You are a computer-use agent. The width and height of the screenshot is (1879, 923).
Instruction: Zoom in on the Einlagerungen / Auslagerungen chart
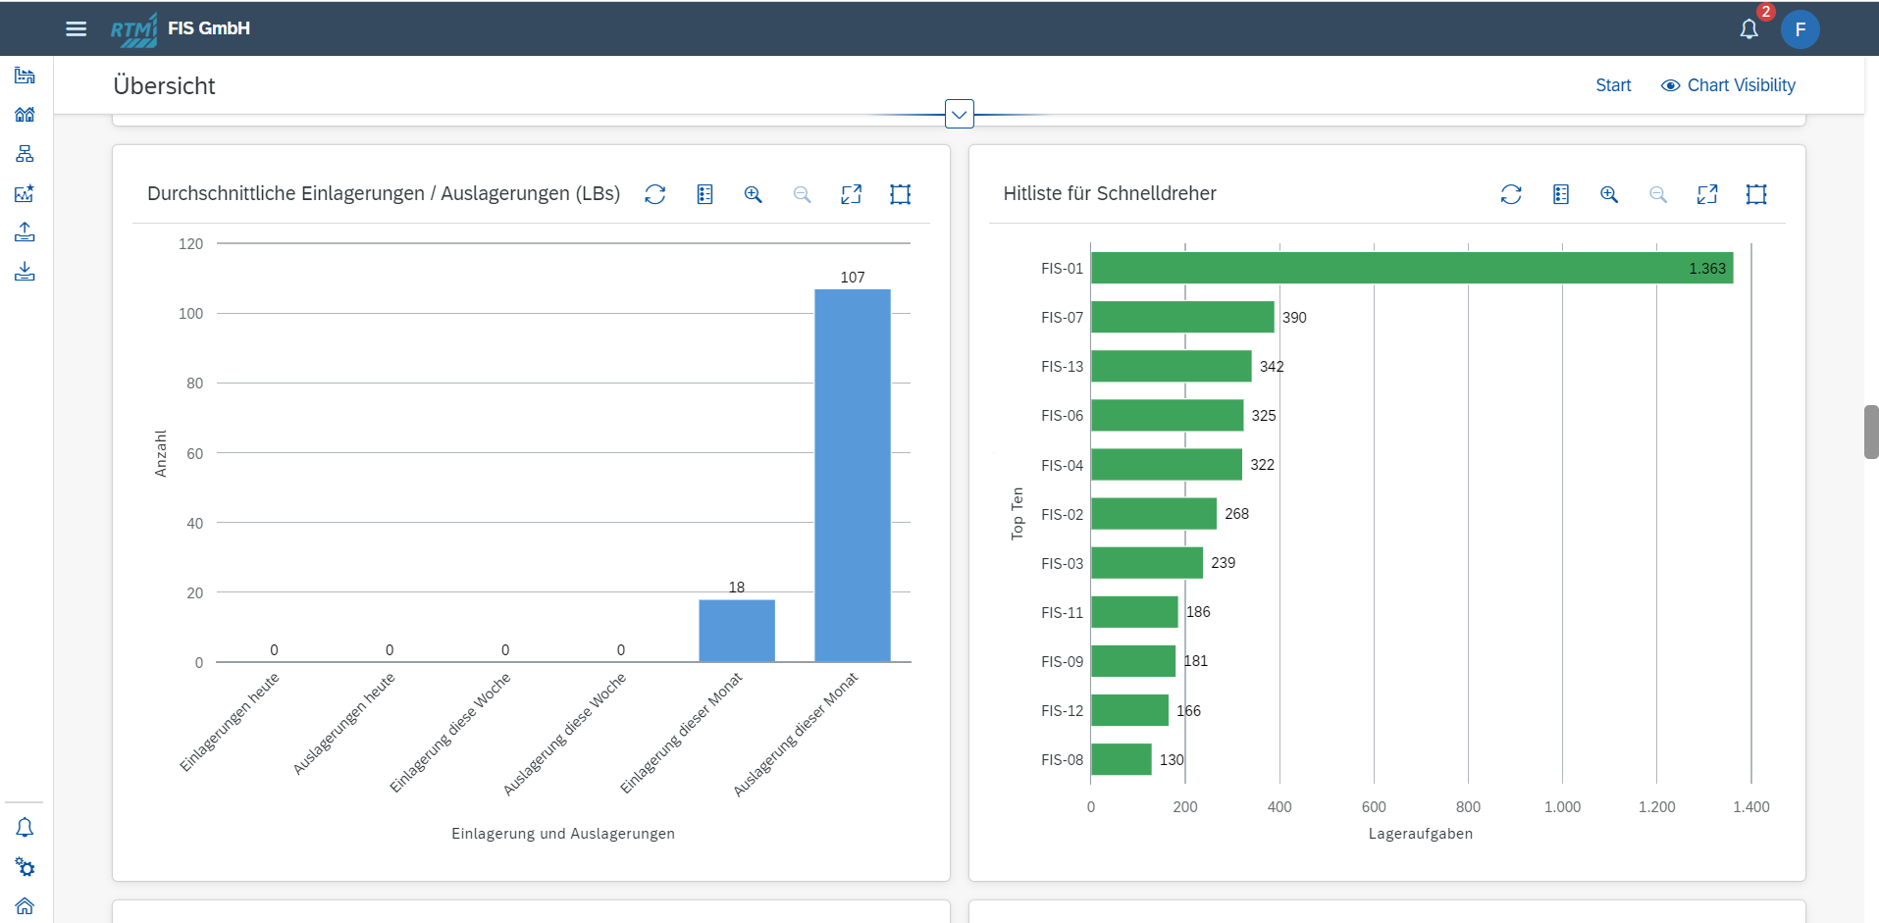tap(753, 194)
